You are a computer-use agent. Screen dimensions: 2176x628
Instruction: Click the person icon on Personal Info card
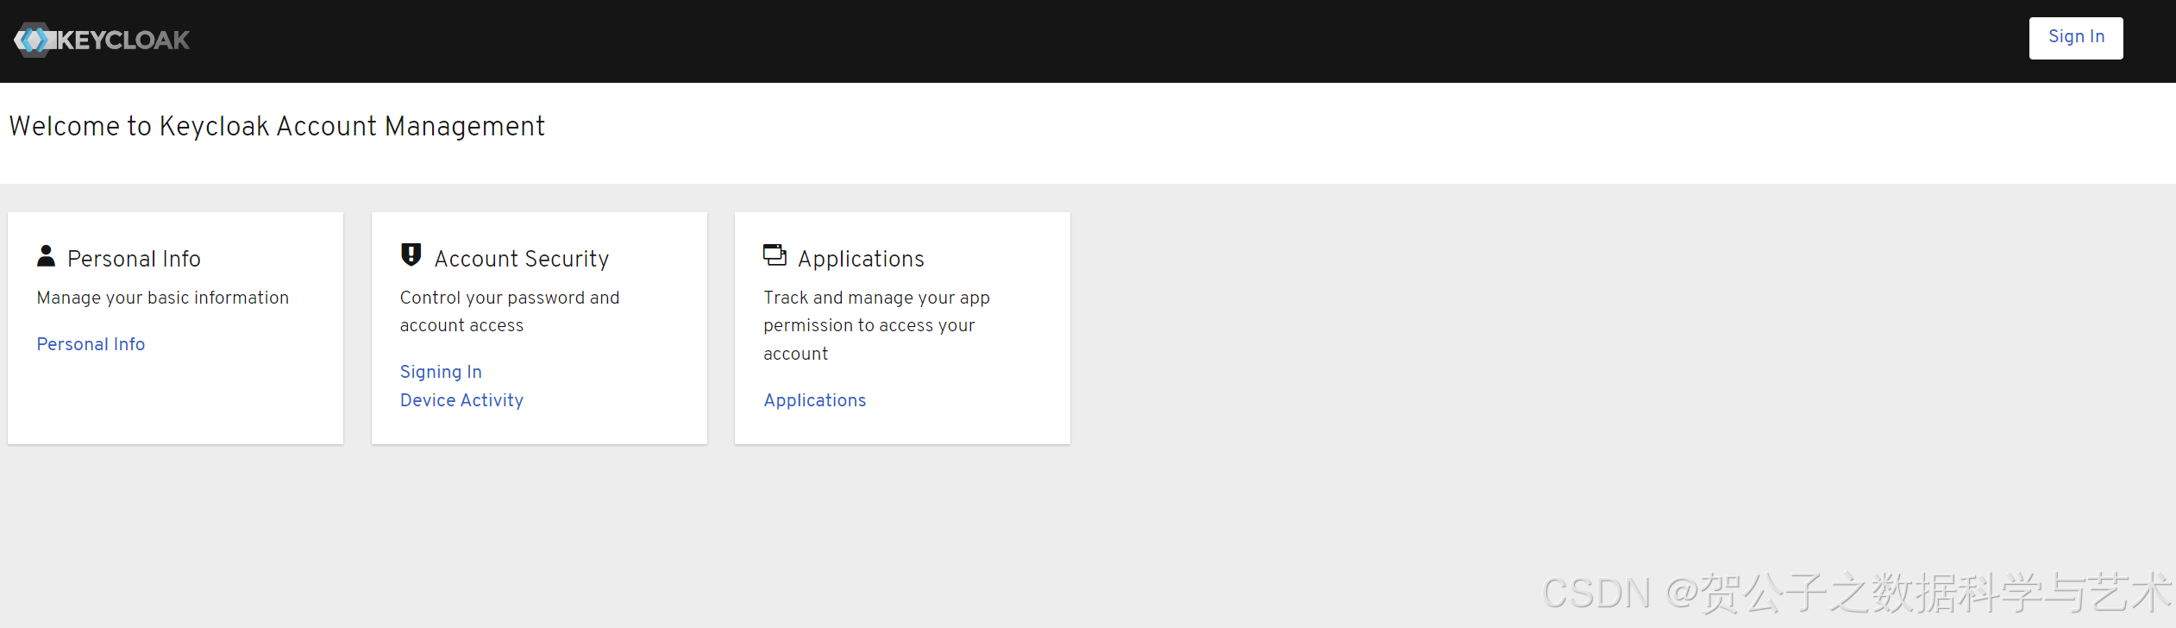[47, 256]
